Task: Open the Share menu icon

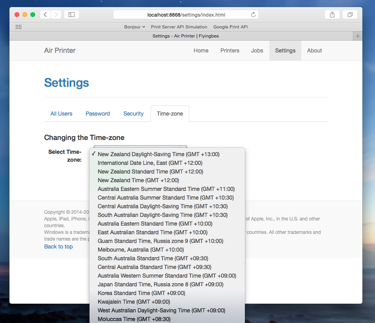Action: point(332,15)
